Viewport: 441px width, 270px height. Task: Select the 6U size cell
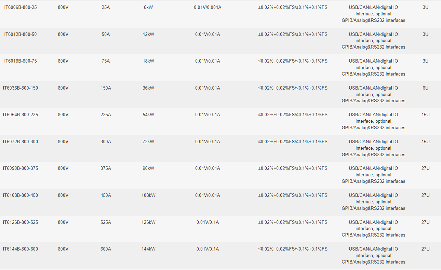tap(425, 88)
